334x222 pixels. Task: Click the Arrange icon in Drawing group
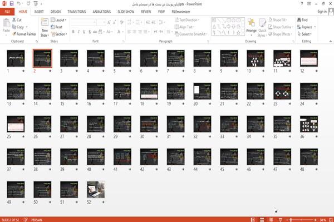[251, 23]
